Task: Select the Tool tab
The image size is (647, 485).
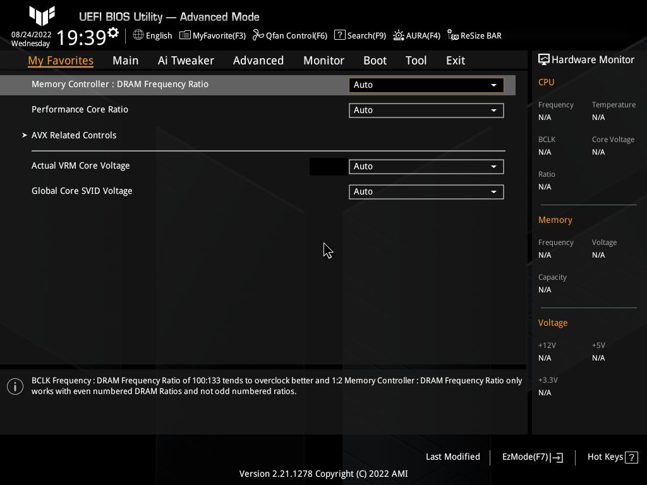Action: pyautogui.click(x=416, y=61)
